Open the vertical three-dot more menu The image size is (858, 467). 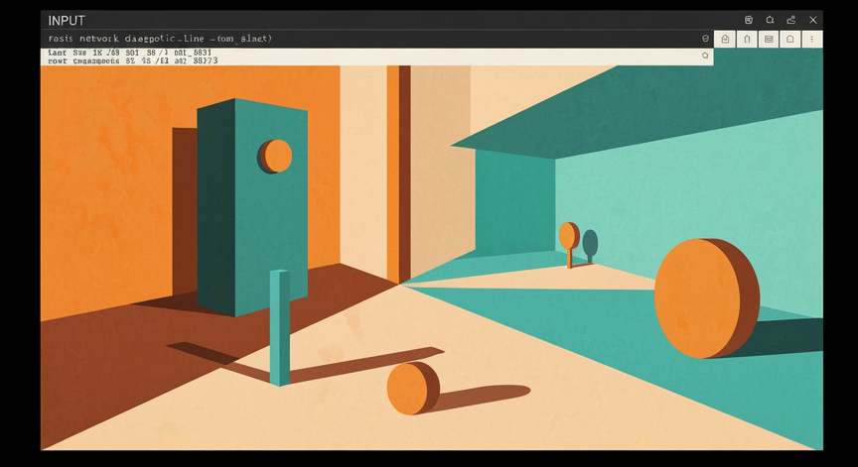coord(812,39)
